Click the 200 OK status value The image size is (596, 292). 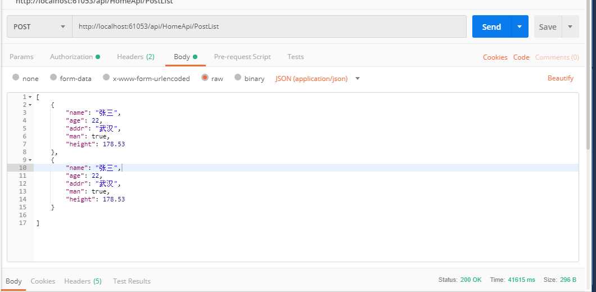coord(471,280)
